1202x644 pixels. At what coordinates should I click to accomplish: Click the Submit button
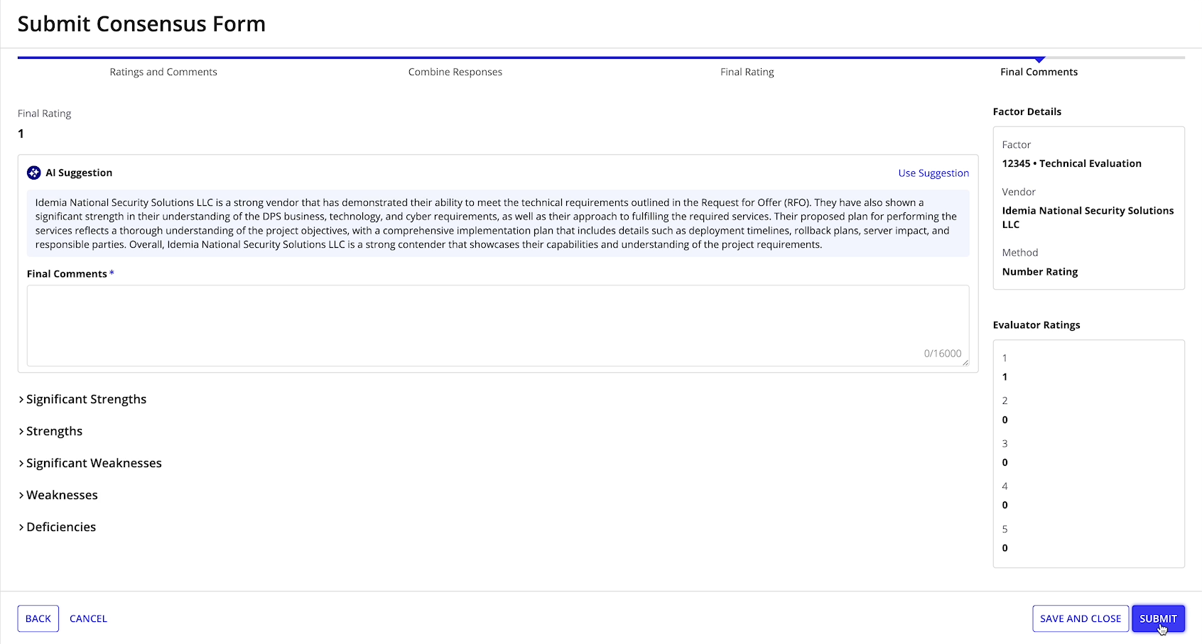1158,618
